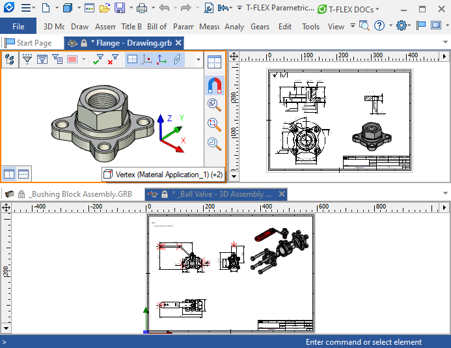Image resolution: width=451 pixels, height=348 pixels.
Task: Toggle the 3D coordinate axes filter
Action: 162,59
